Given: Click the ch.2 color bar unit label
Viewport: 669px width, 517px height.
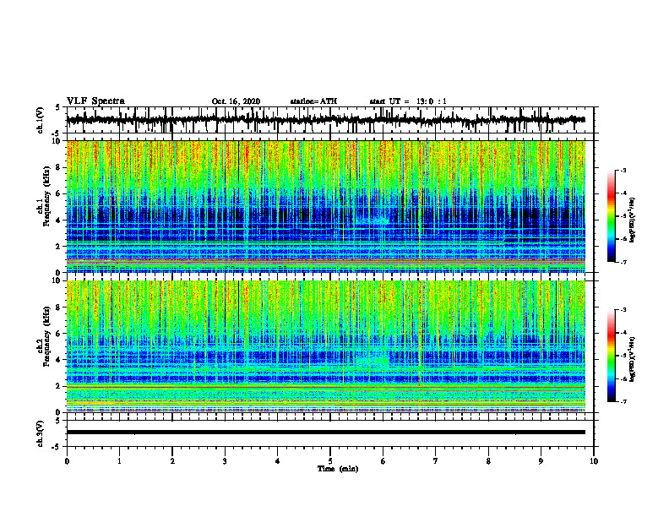Looking at the screenshot, I should pyautogui.click(x=633, y=357).
